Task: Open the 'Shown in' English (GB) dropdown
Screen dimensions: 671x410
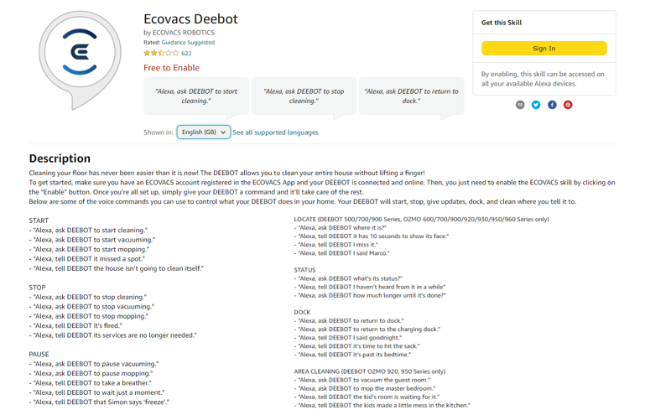Action: 203,132
